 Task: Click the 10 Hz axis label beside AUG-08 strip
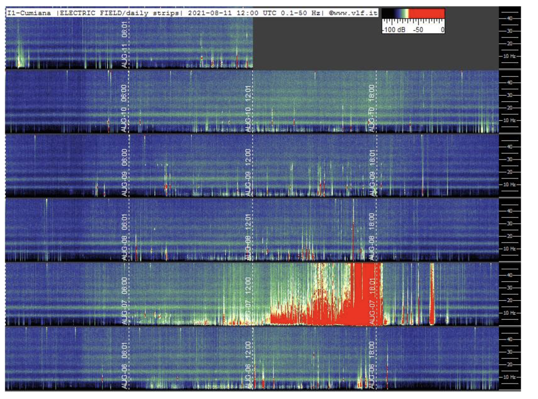[509, 249]
